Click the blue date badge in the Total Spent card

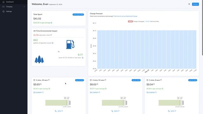pos(78,15)
